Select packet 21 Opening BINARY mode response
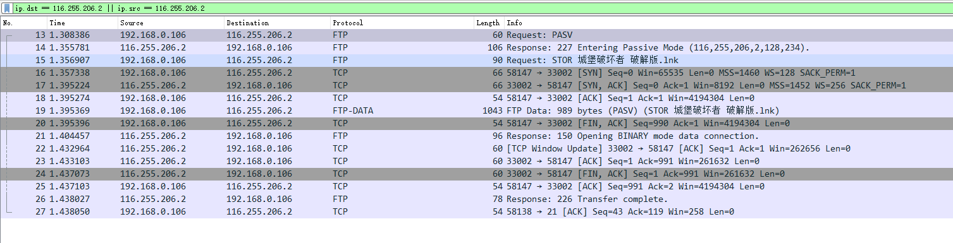 coord(477,136)
